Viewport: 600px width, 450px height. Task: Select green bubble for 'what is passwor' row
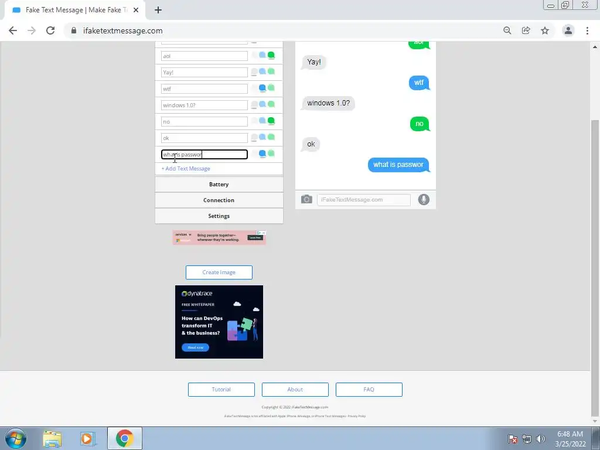(x=271, y=154)
